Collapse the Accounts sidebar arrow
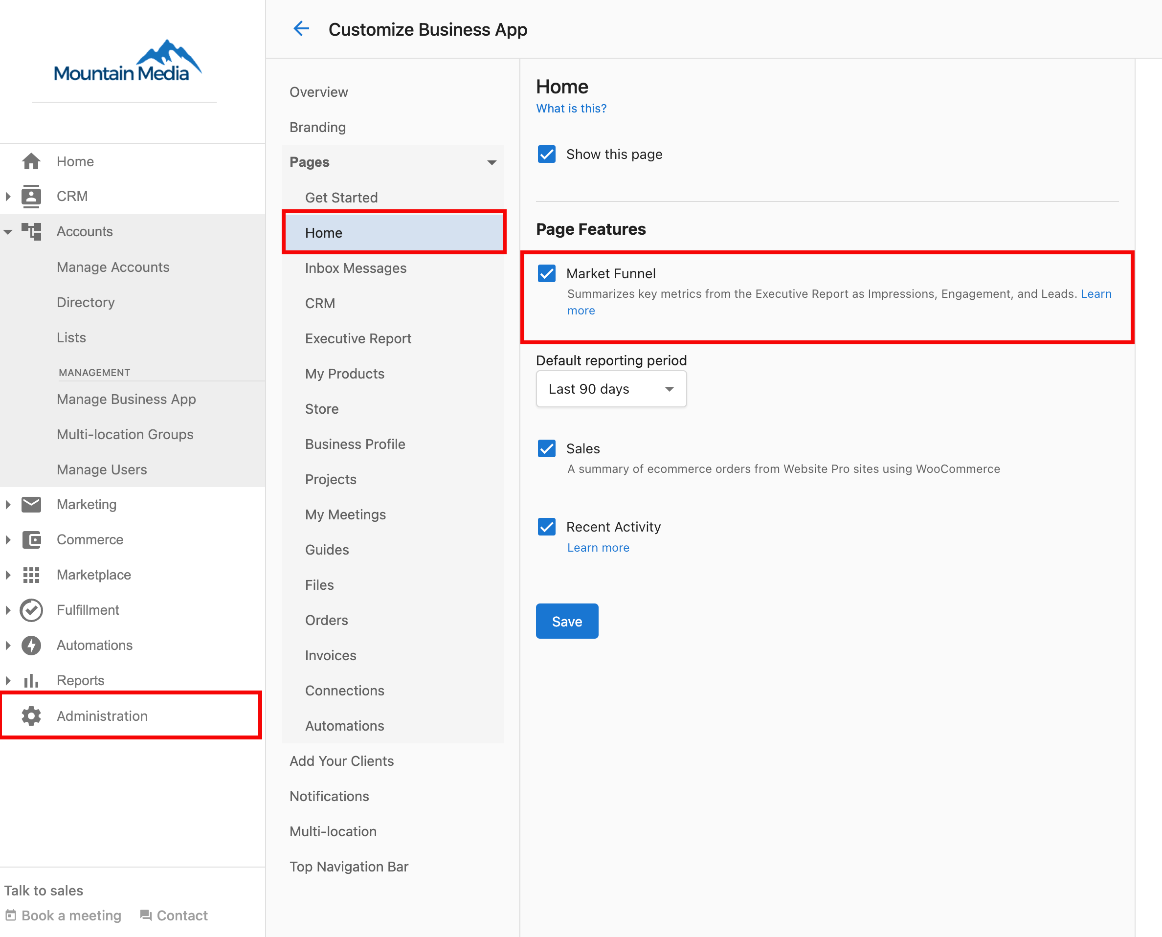 click(x=8, y=231)
